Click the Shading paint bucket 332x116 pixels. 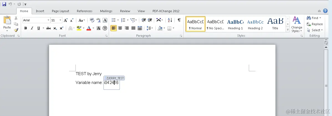160,28
